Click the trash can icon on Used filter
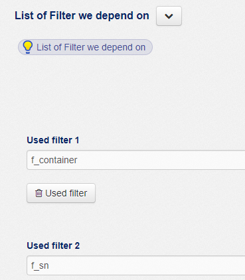 (x=39, y=193)
